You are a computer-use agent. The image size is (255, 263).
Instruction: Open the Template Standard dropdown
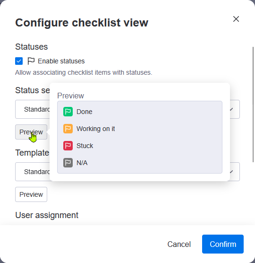point(127,172)
